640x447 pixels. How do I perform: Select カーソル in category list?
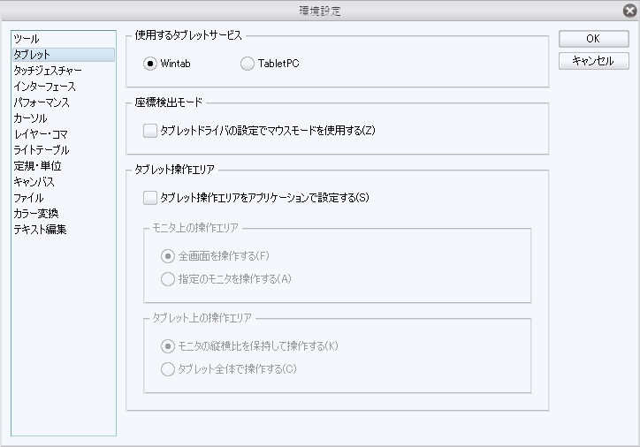pos(31,118)
